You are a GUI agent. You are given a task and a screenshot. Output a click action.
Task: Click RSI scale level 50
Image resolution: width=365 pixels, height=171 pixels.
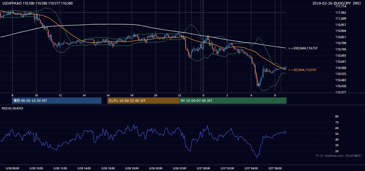337,134
